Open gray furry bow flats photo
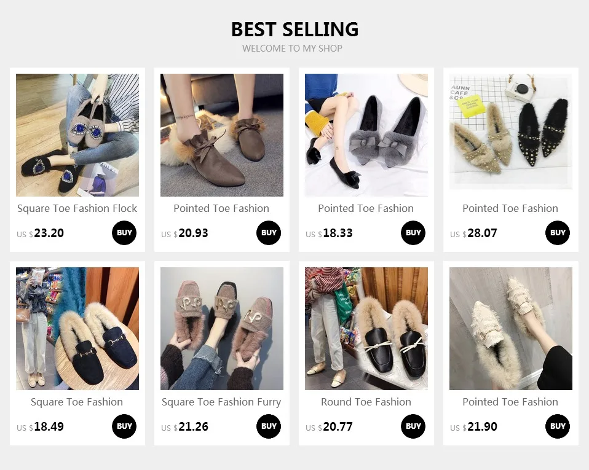The height and width of the screenshot is (470, 589). (x=366, y=135)
